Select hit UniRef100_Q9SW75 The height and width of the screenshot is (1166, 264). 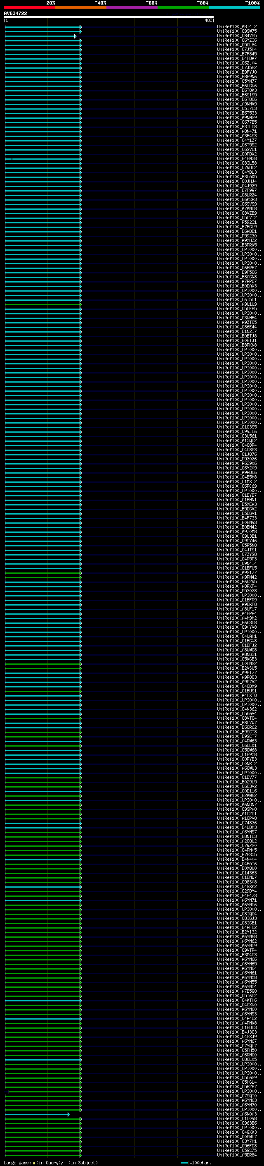point(237,31)
